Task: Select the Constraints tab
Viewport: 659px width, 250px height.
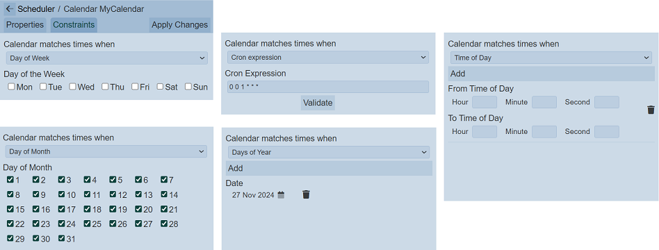Action: coord(74,25)
